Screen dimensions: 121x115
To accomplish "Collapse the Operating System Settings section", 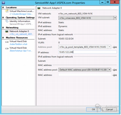I will pyautogui.click(x=3, y=18).
